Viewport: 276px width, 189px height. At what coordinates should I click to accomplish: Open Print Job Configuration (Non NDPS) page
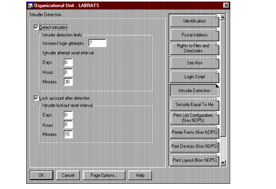coord(195,118)
